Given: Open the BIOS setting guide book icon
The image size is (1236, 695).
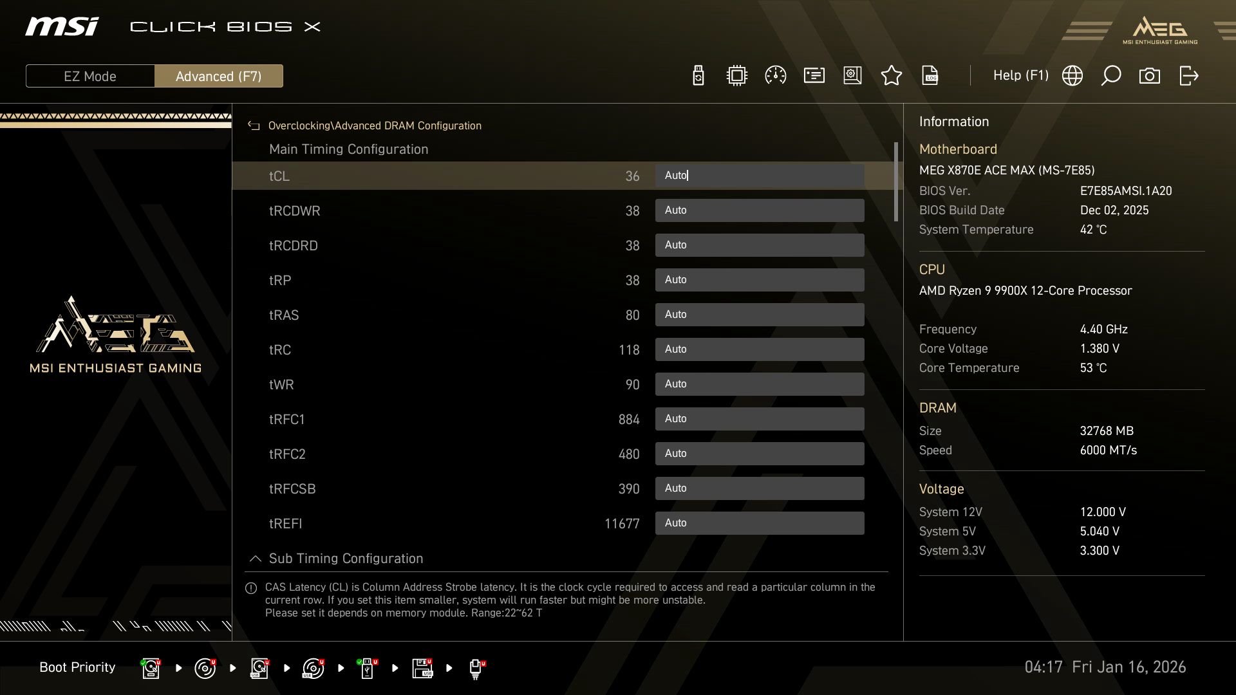Looking at the screenshot, I should 852,75.
